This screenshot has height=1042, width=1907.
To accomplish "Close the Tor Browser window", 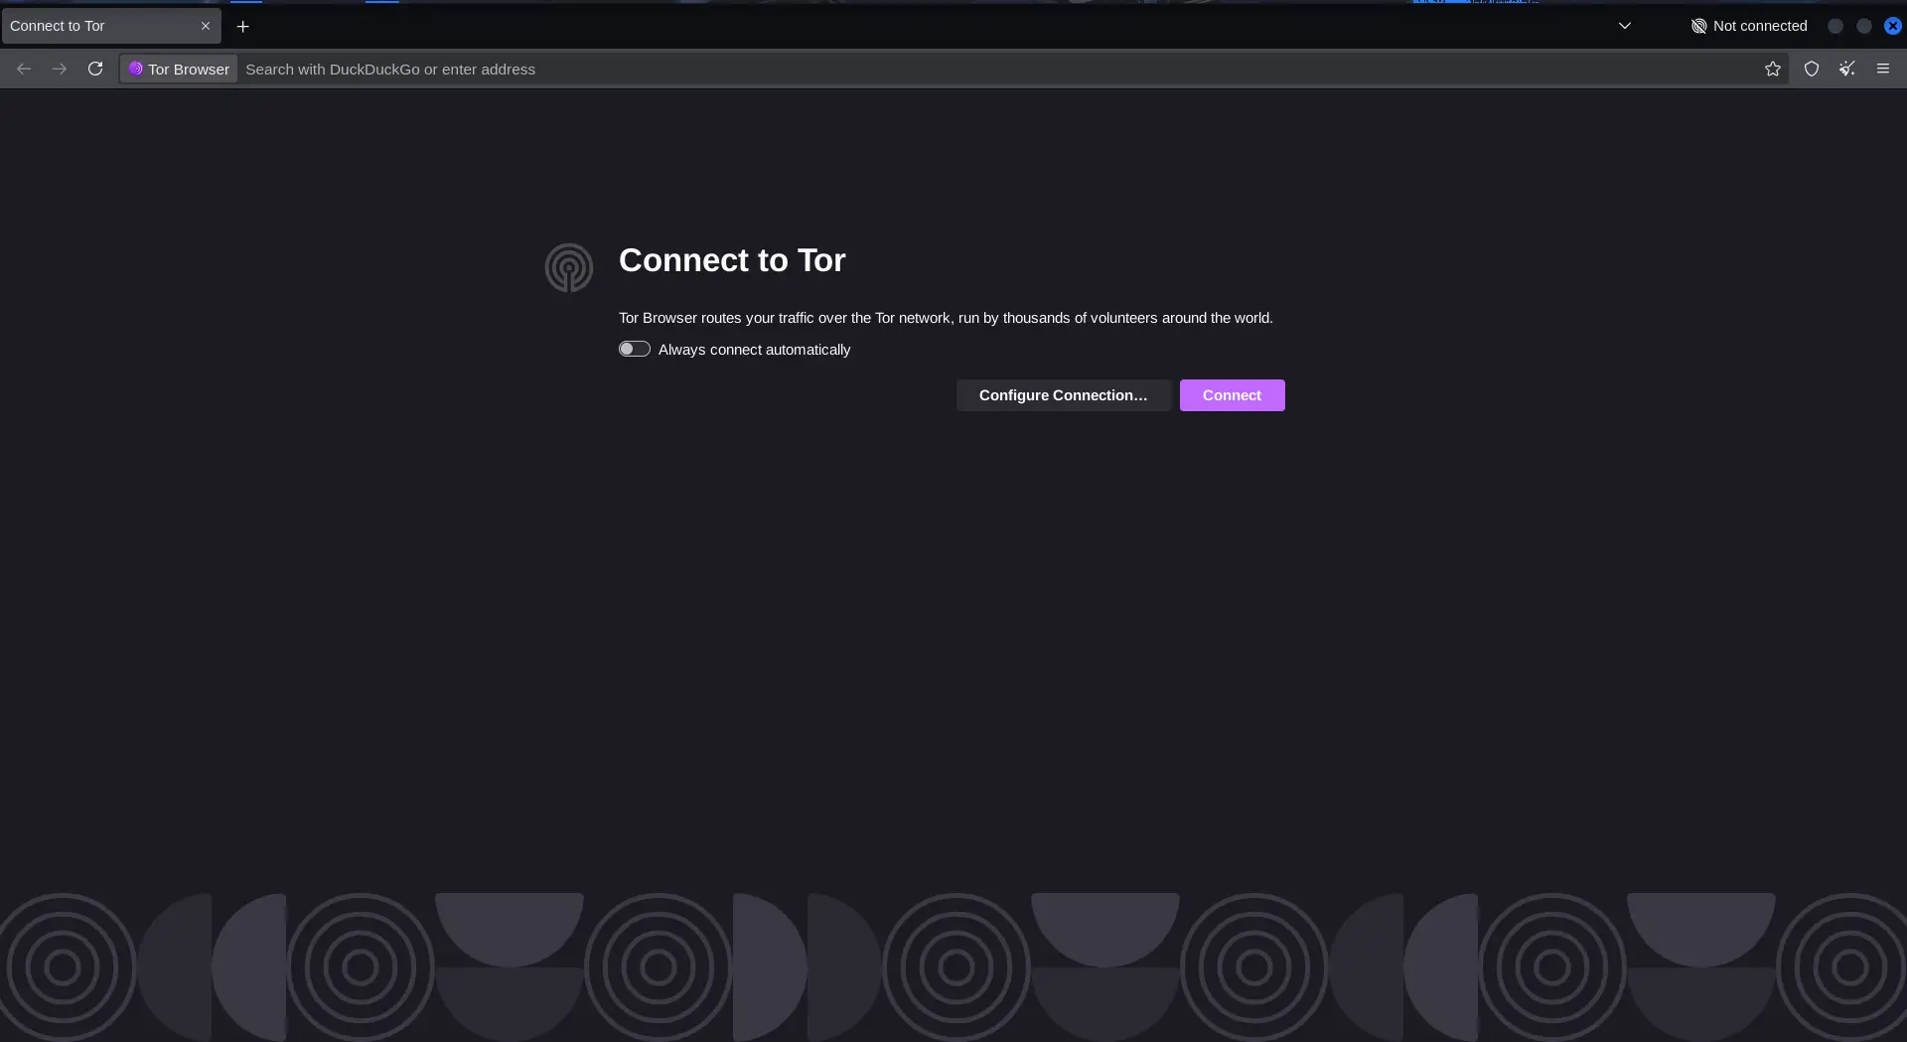I will pos(1893,26).
